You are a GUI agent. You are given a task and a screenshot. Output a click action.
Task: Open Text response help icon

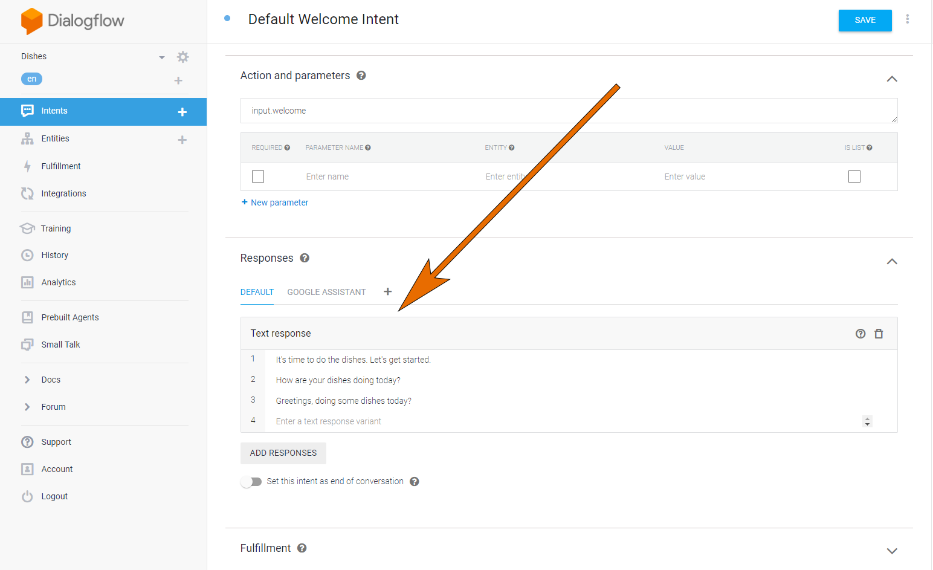pos(860,334)
